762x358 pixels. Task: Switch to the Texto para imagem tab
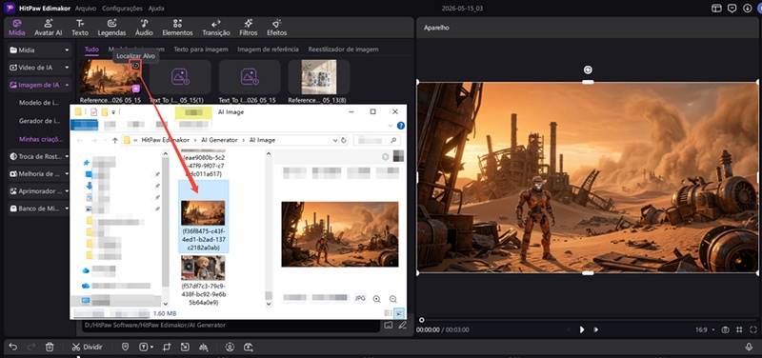201,50
